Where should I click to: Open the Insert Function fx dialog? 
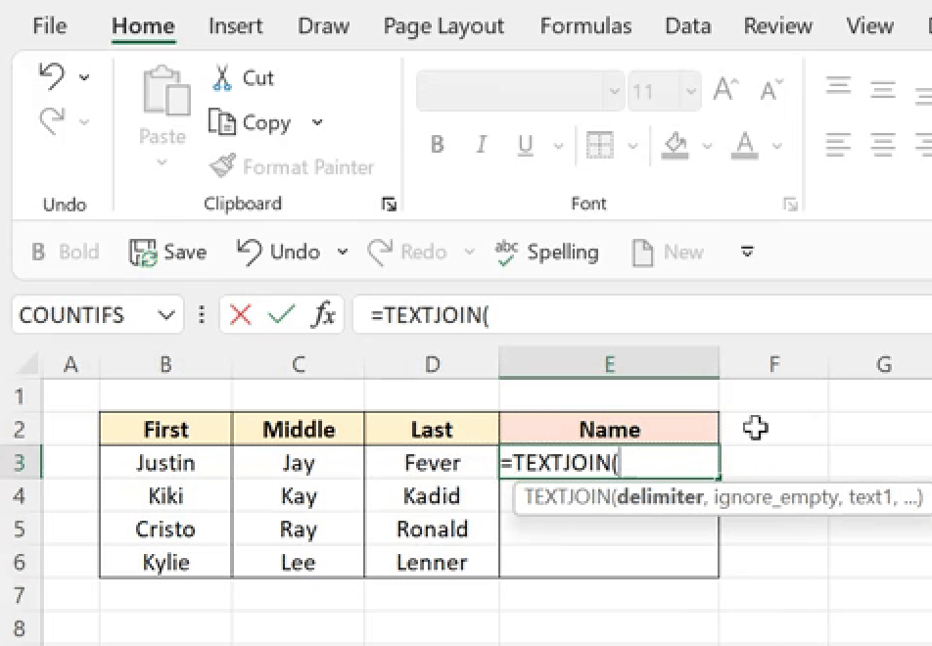324,314
